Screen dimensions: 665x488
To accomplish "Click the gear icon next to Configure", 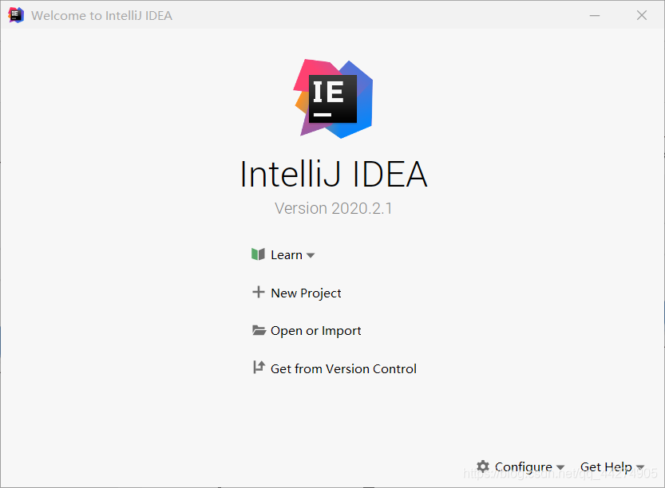I will point(482,466).
